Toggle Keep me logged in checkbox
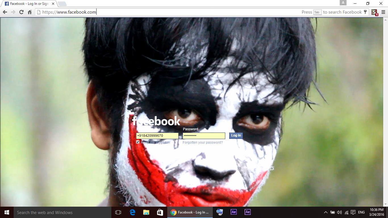Viewport: 388px width, 218px height. (x=138, y=142)
